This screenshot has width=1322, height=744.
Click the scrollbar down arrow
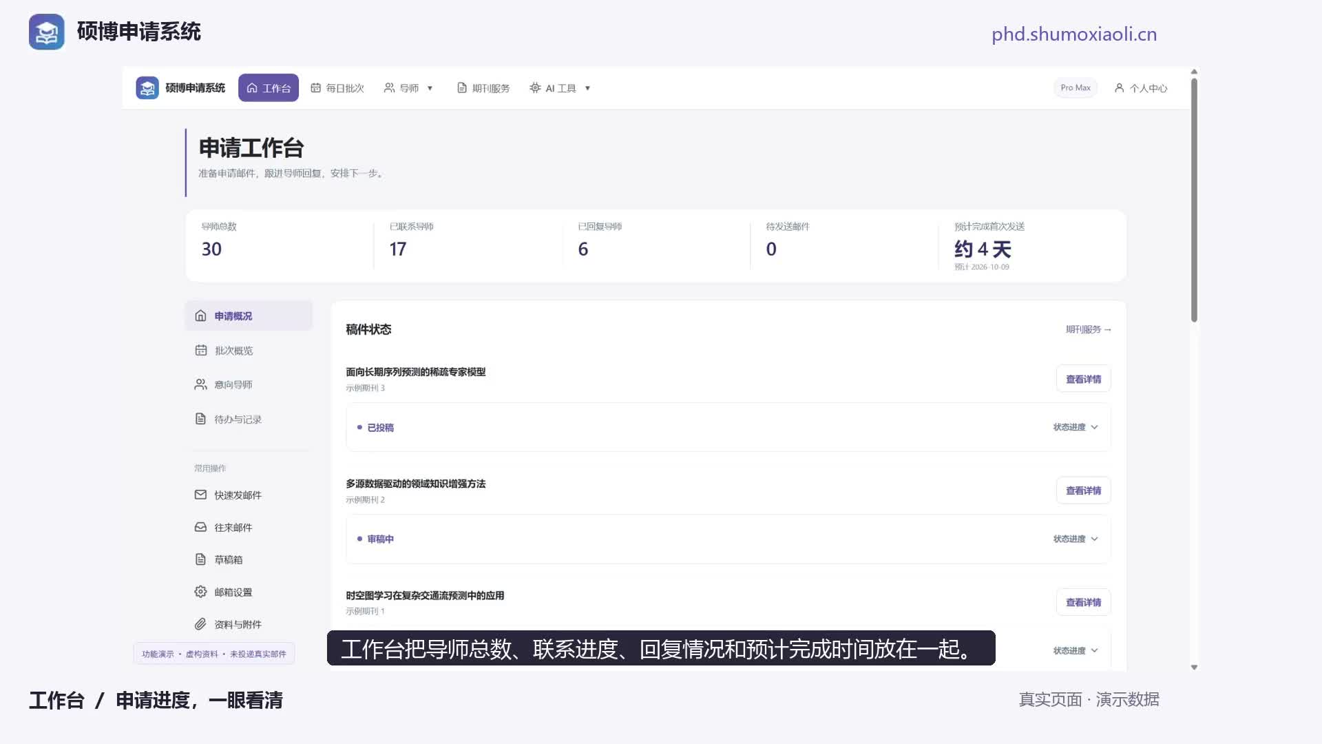click(x=1194, y=667)
